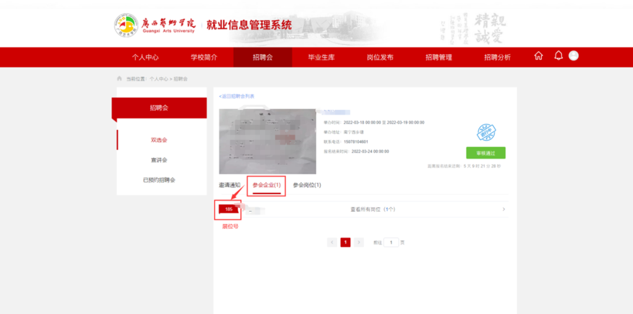Select 宣讲会 in sidebar
Screen dimensions: 633x314
click(x=159, y=160)
